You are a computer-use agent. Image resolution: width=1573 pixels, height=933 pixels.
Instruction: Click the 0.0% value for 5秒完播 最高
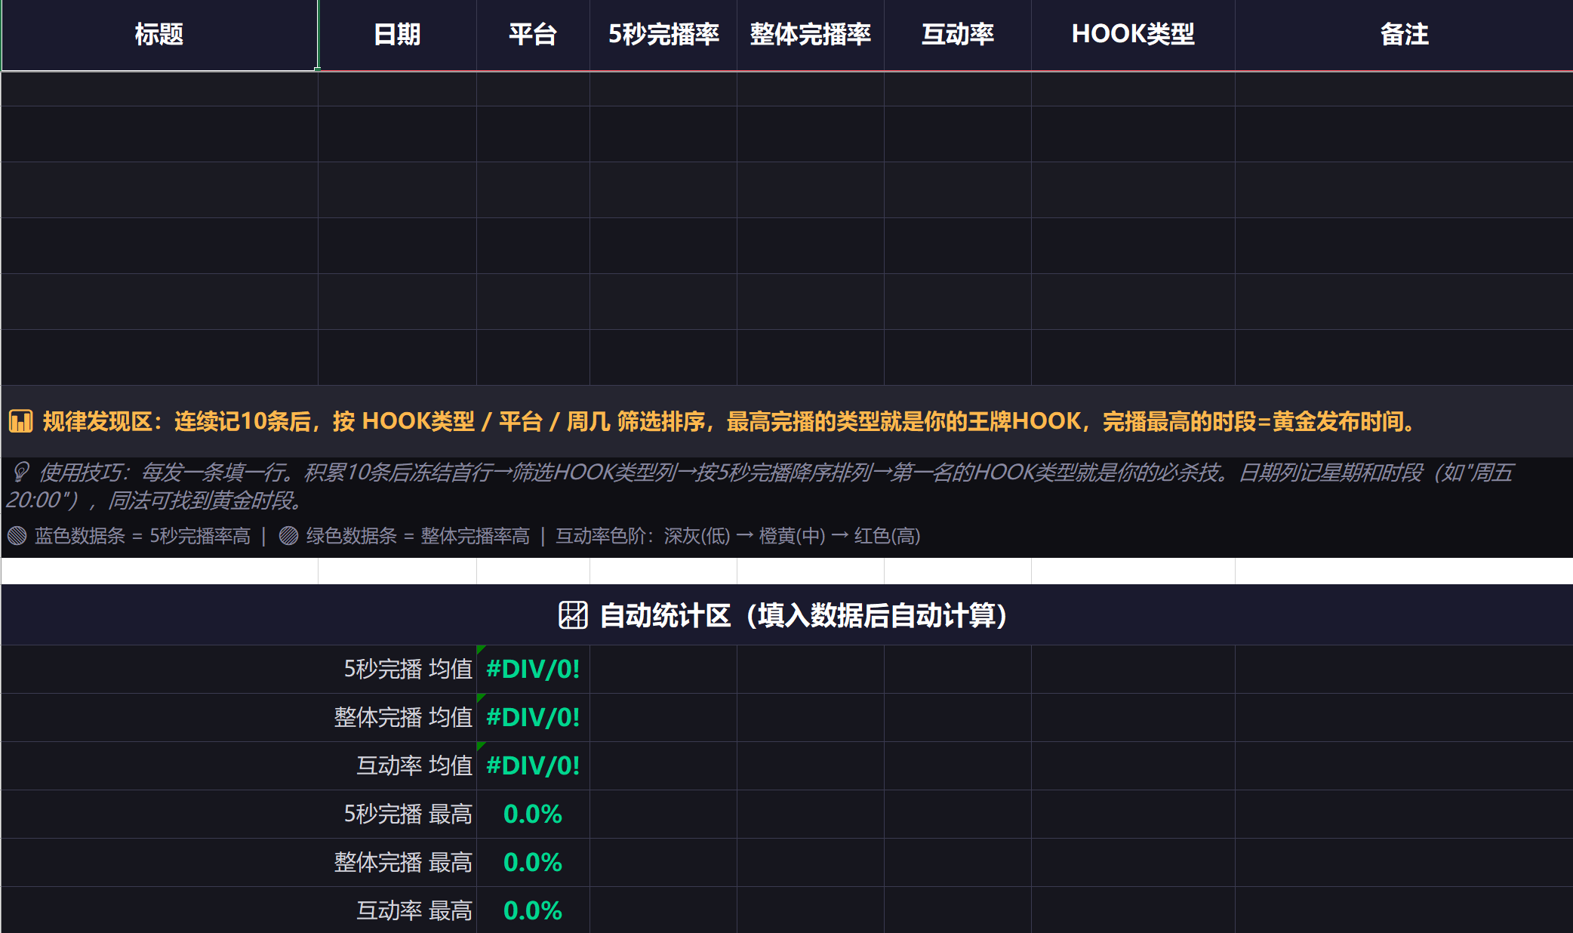(533, 814)
